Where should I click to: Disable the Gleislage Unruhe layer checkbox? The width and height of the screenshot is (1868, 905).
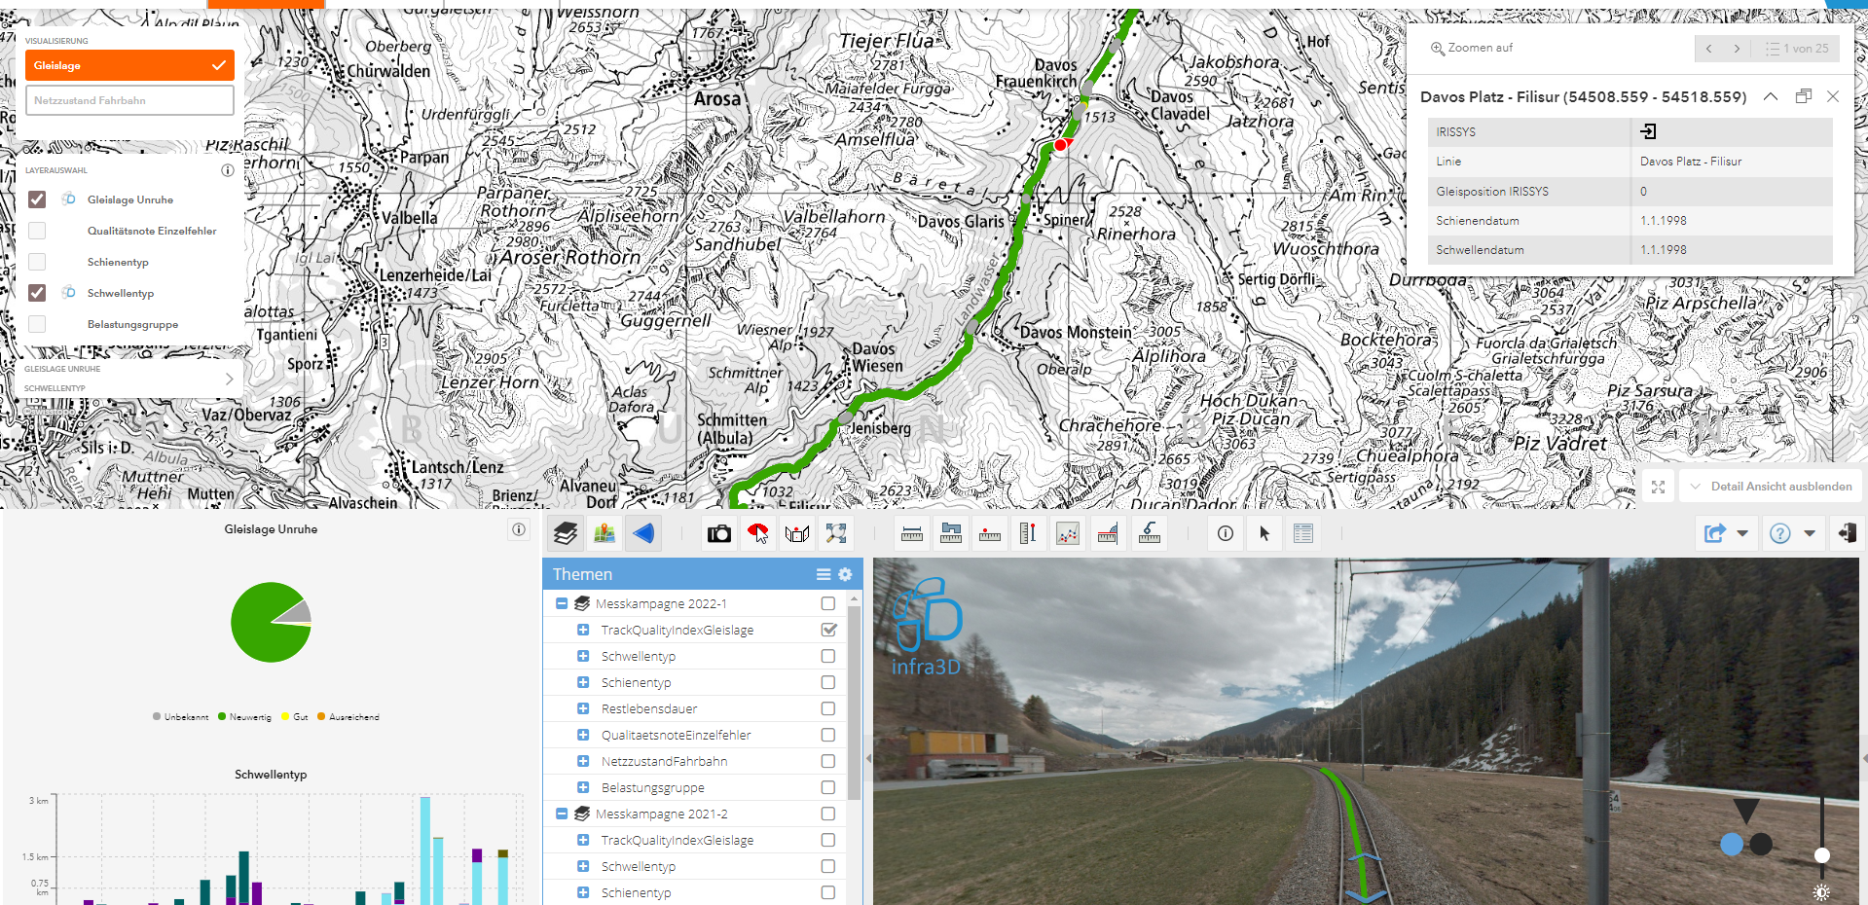pyautogui.click(x=37, y=199)
